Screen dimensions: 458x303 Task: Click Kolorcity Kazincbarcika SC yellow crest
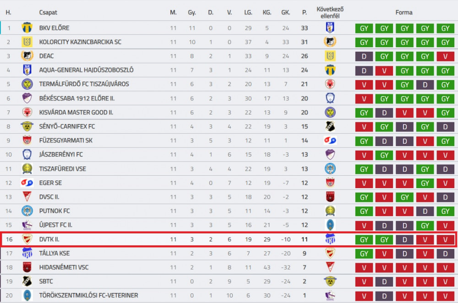[27, 42]
